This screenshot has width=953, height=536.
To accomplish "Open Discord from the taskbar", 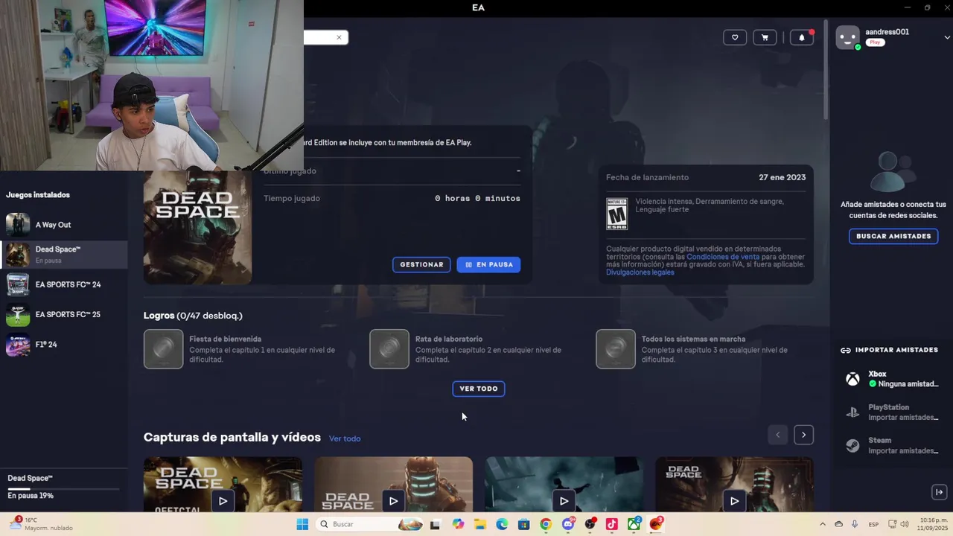I will [x=568, y=524].
